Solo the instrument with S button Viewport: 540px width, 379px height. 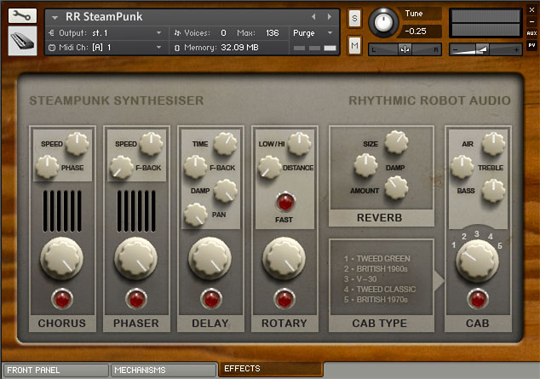(x=354, y=19)
